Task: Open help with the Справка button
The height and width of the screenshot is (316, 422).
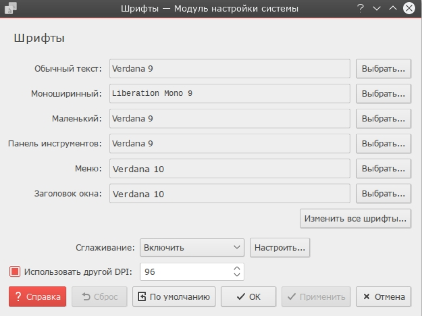Action: 38,297
